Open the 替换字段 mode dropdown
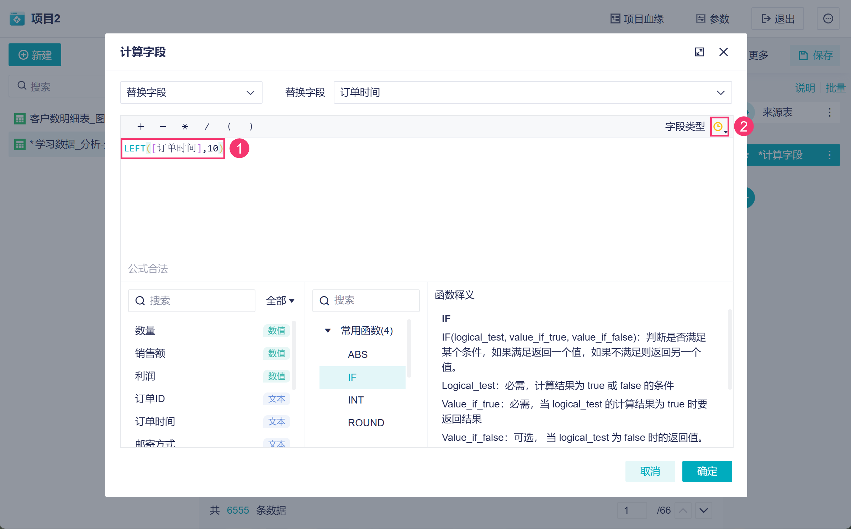This screenshot has height=529, width=851. [191, 92]
